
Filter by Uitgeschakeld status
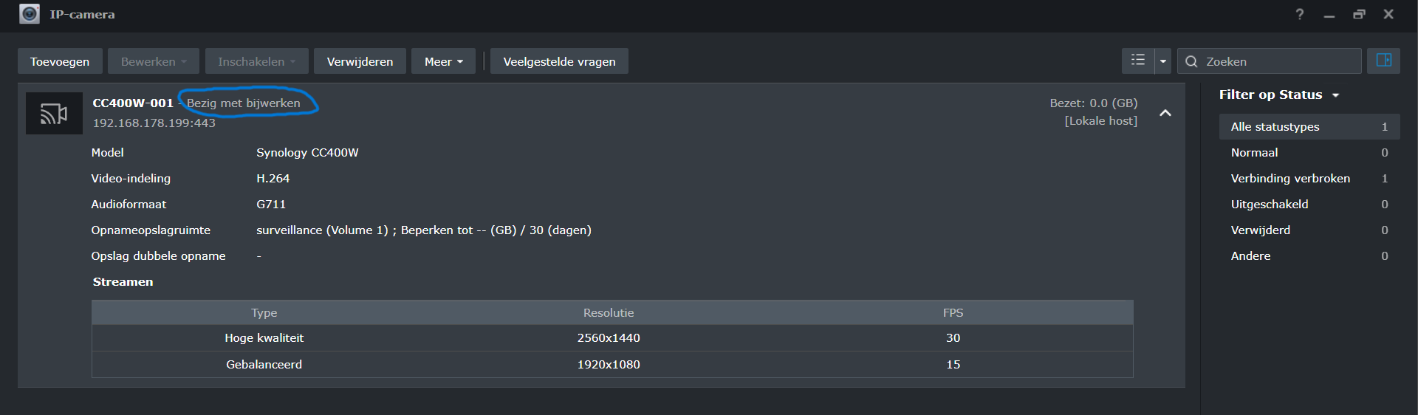[x=1309, y=204]
